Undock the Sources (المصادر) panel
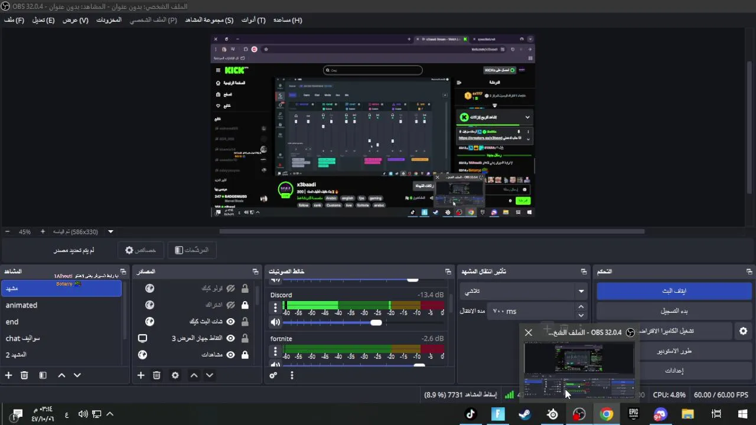Viewport: 756px width, 425px height. pyautogui.click(x=256, y=272)
